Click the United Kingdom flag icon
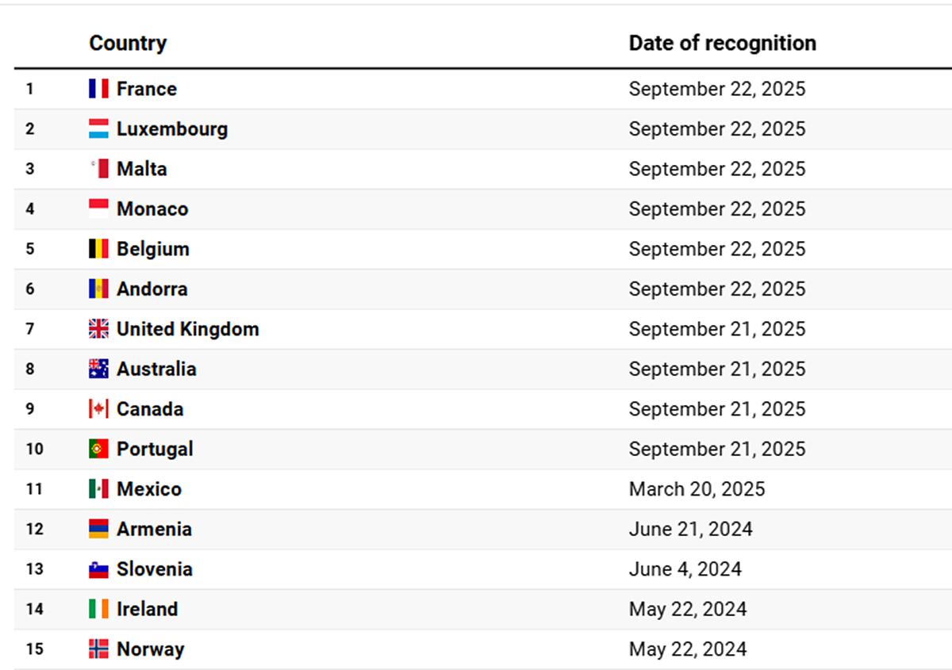The height and width of the screenshot is (670, 952). tap(98, 329)
